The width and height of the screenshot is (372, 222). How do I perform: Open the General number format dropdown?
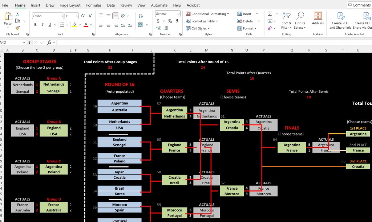coord(178,14)
